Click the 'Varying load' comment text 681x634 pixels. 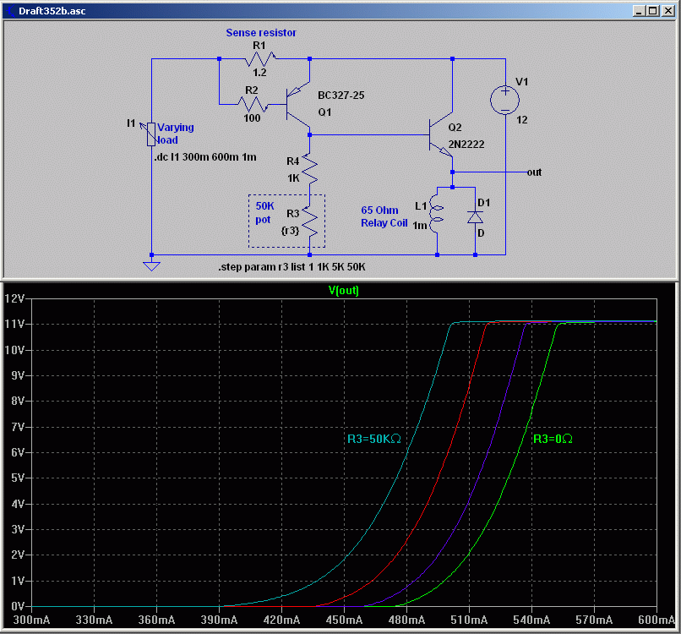175,134
